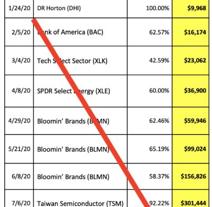Screen dimensions: 212x207
Task: Select Taiwan Semiconductor (TSM) cell
Action: pos(80,199)
